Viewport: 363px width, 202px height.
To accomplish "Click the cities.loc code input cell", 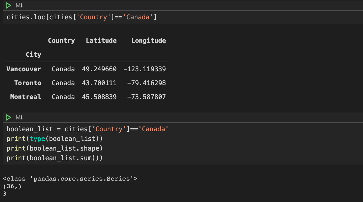I will click(x=183, y=17).
